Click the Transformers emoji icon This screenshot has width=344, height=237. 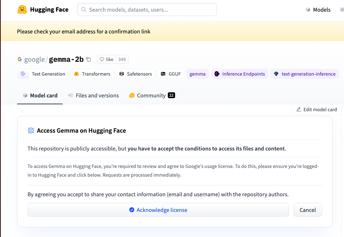tap(76, 74)
